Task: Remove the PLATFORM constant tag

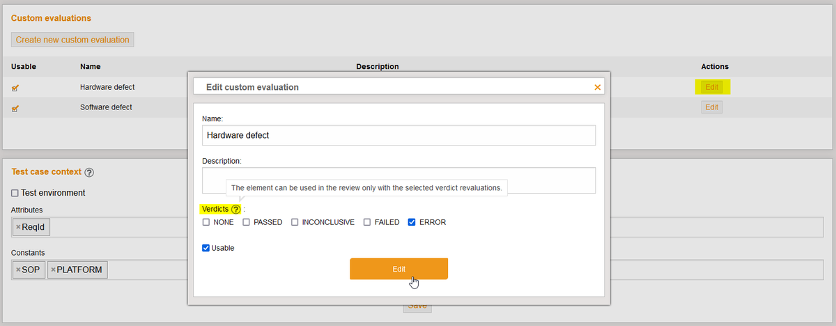Action: 53,270
